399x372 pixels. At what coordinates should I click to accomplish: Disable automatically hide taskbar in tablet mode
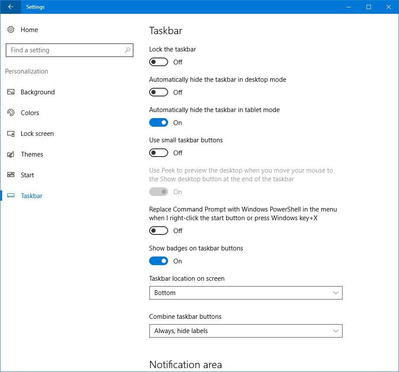tap(158, 122)
